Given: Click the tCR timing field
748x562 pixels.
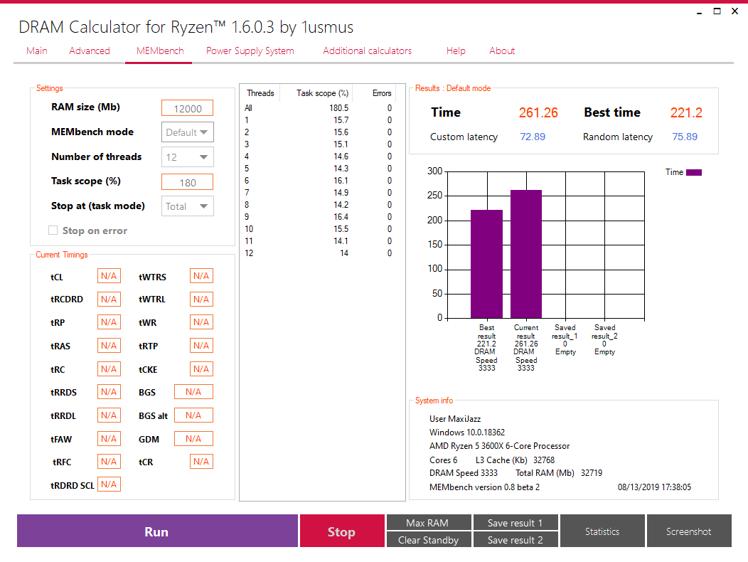Looking at the screenshot, I should click(x=201, y=462).
